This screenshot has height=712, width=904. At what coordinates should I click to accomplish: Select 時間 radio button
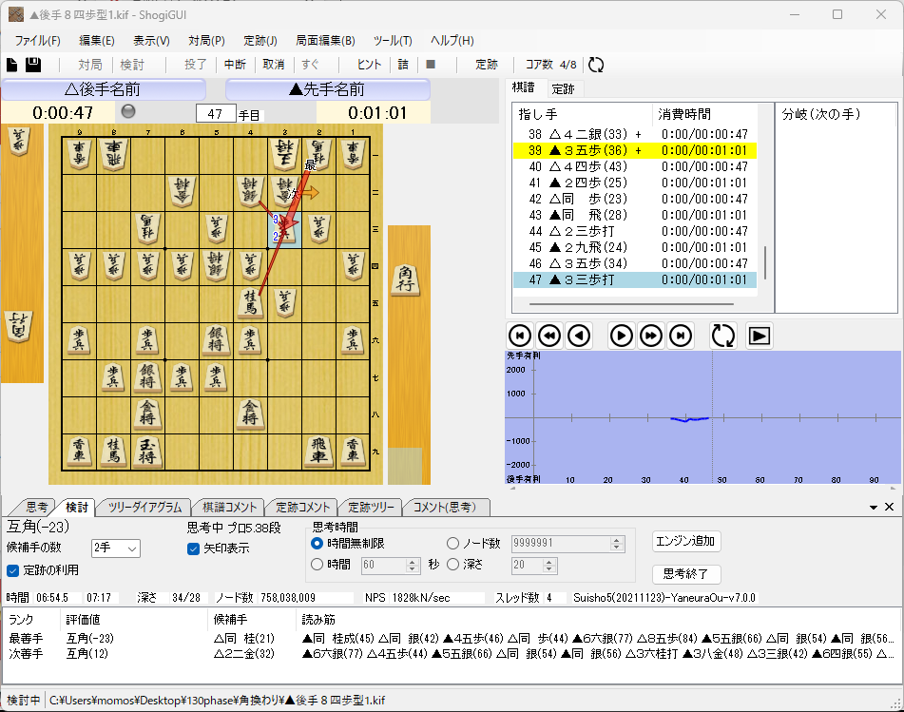tap(317, 565)
